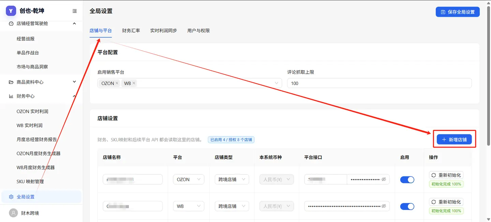Click the purple Y app logo
Image resolution: width=491 pixels, height=222 pixels.
point(11,11)
